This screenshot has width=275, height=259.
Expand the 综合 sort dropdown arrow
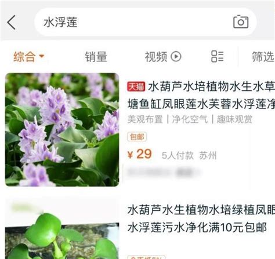[42, 56]
